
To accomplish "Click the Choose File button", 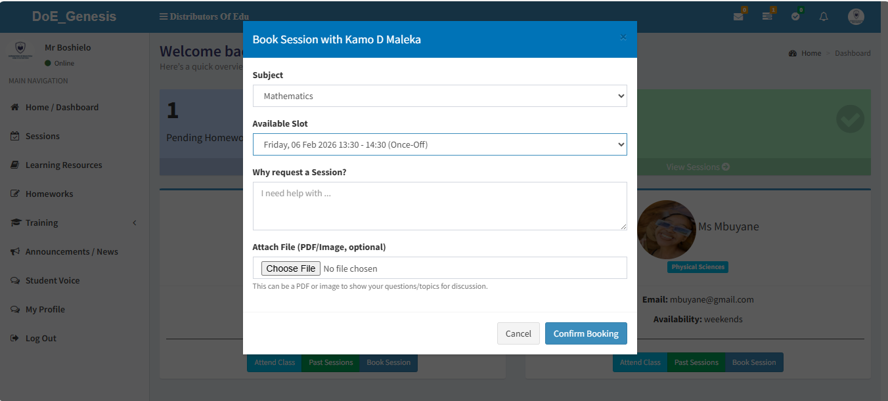I will pyautogui.click(x=291, y=268).
